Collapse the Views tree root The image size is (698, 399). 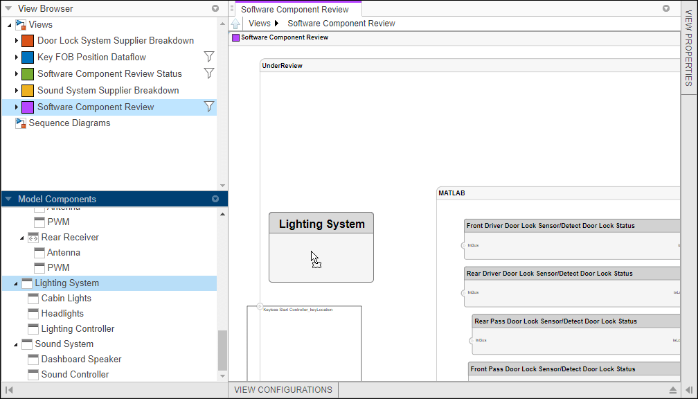pyautogui.click(x=9, y=24)
